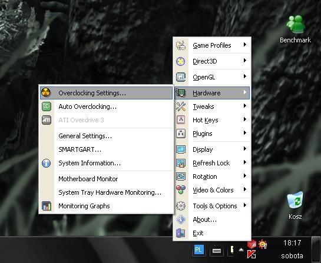321x263 pixels.
Task: Expand the Video & Colors submenu arrow
Action: pos(245,189)
